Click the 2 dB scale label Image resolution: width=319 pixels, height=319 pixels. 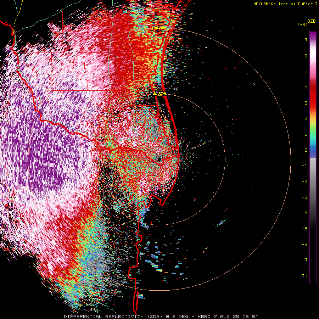click(306, 119)
